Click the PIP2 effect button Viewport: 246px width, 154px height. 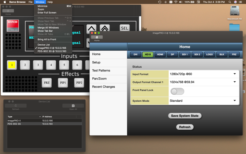pyautogui.click(x=79, y=83)
